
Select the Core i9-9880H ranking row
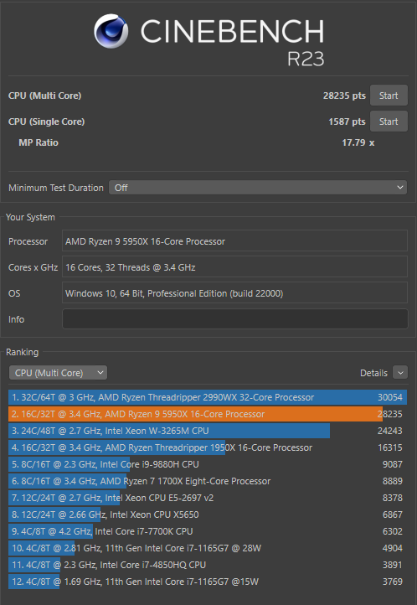pos(208,464)
